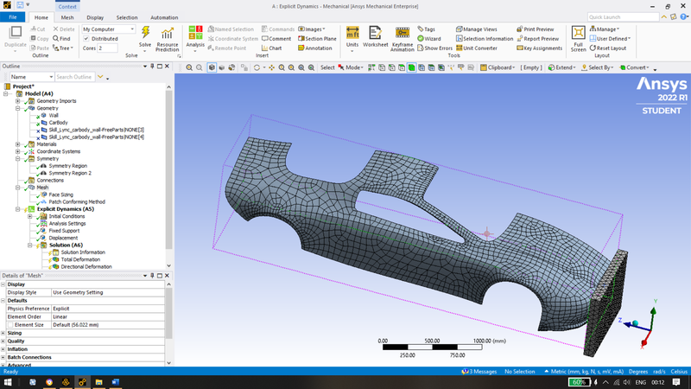Insert a Chart
This screenshot has width=691, height=389.
(271, 48)
